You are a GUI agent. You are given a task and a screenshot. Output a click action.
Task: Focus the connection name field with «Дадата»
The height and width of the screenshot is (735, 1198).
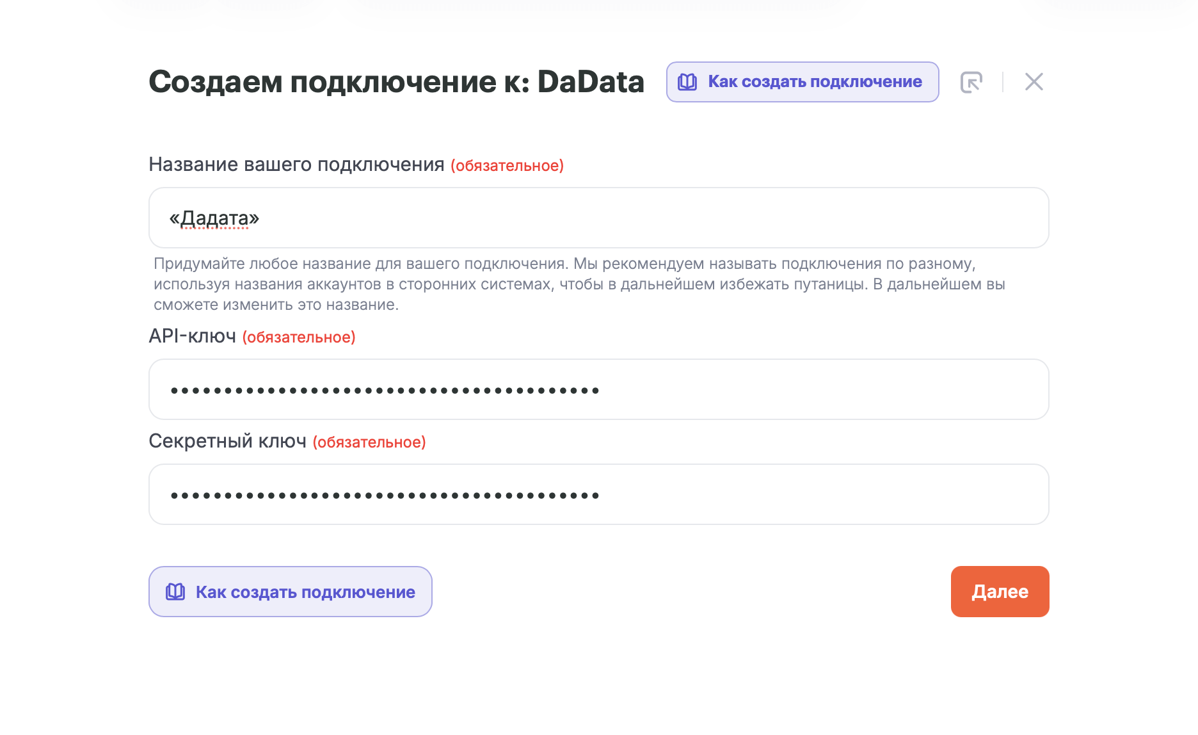(x=598, y=218)
